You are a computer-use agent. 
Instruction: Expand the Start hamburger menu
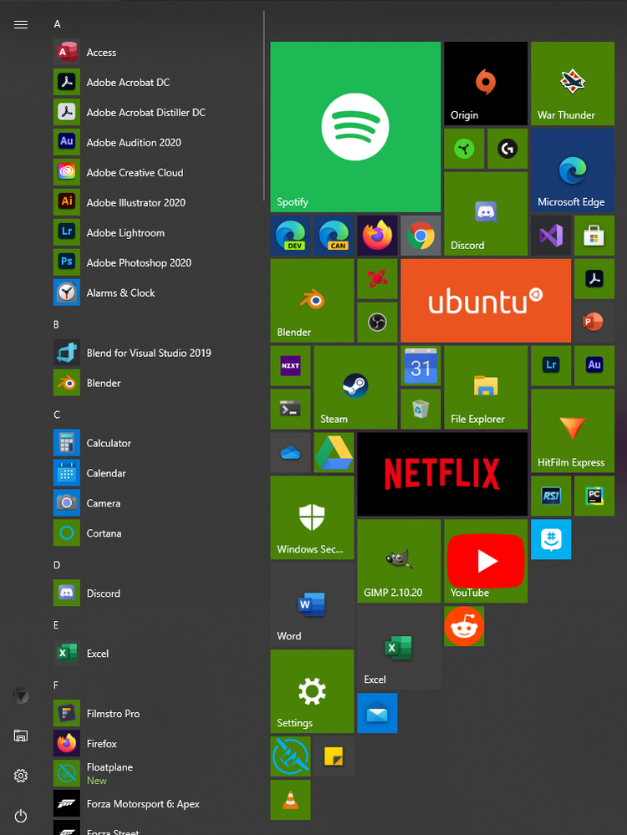(x=21, y=24)
